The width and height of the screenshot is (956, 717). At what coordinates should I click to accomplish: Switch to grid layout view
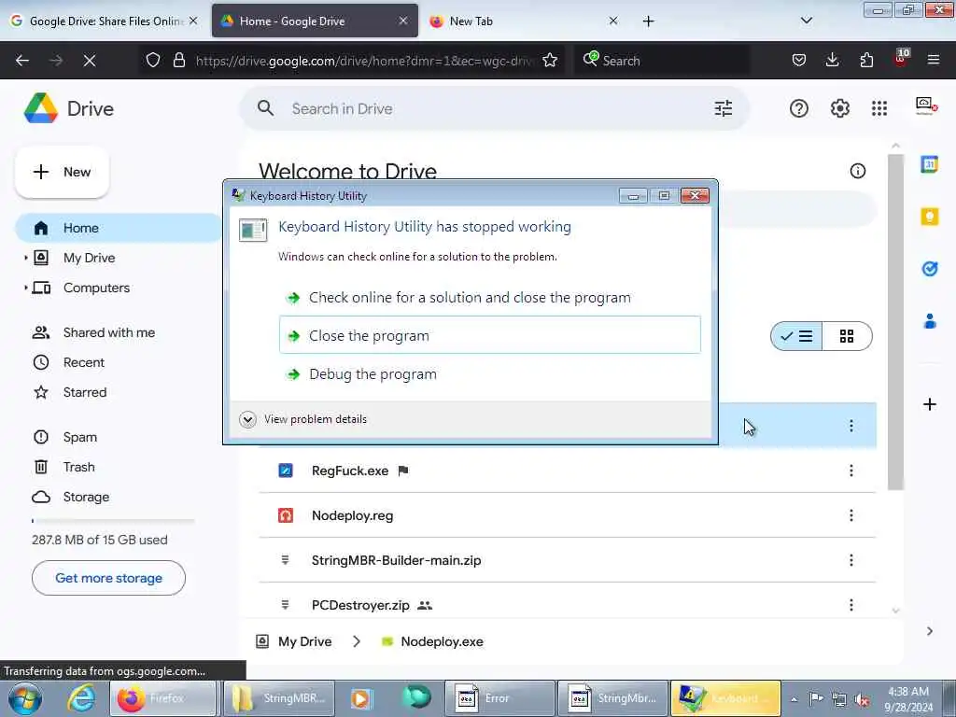pyautogui.click(x=847, y=336)
